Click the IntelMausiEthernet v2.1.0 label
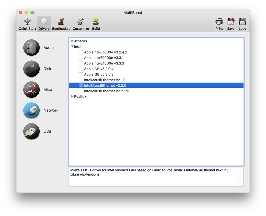This screenshot has width=266, height=216. tap(105, 80)
